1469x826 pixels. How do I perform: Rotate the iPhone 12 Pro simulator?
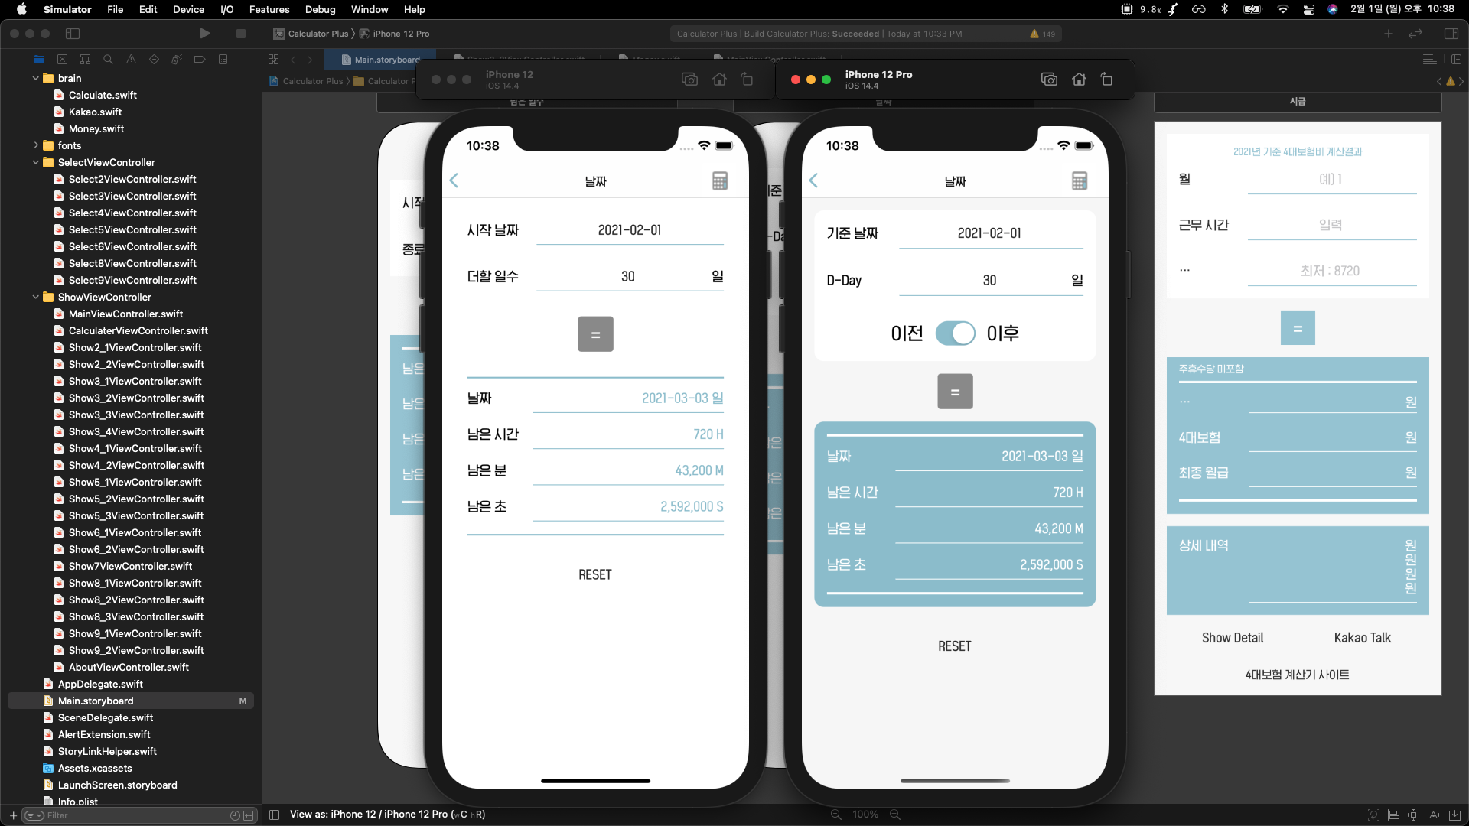(x=1106, y=80)
